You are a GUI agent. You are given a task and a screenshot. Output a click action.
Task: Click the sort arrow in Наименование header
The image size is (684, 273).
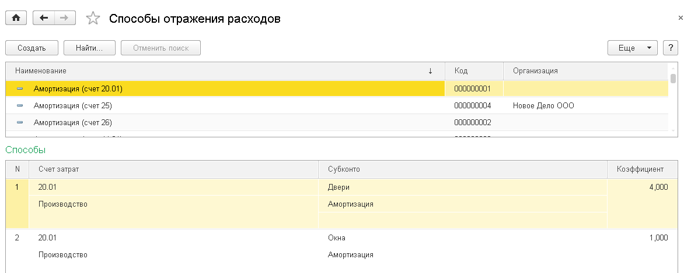[x=431, y=71]
